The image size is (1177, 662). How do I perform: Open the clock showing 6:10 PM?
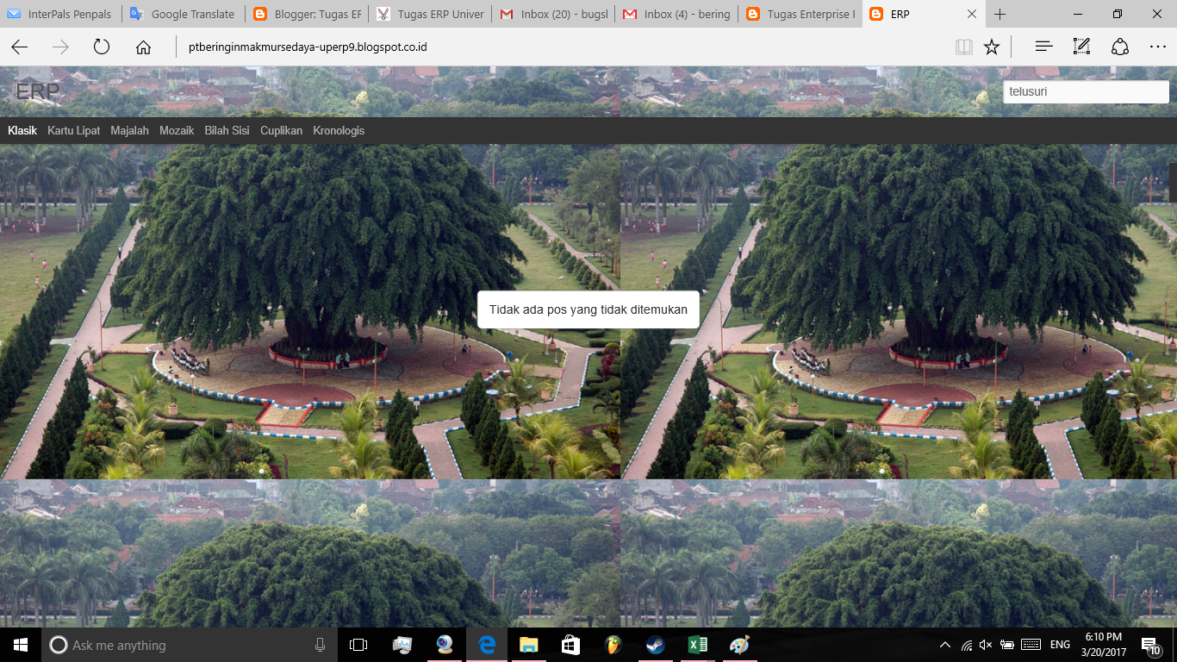pos(1103,645)
